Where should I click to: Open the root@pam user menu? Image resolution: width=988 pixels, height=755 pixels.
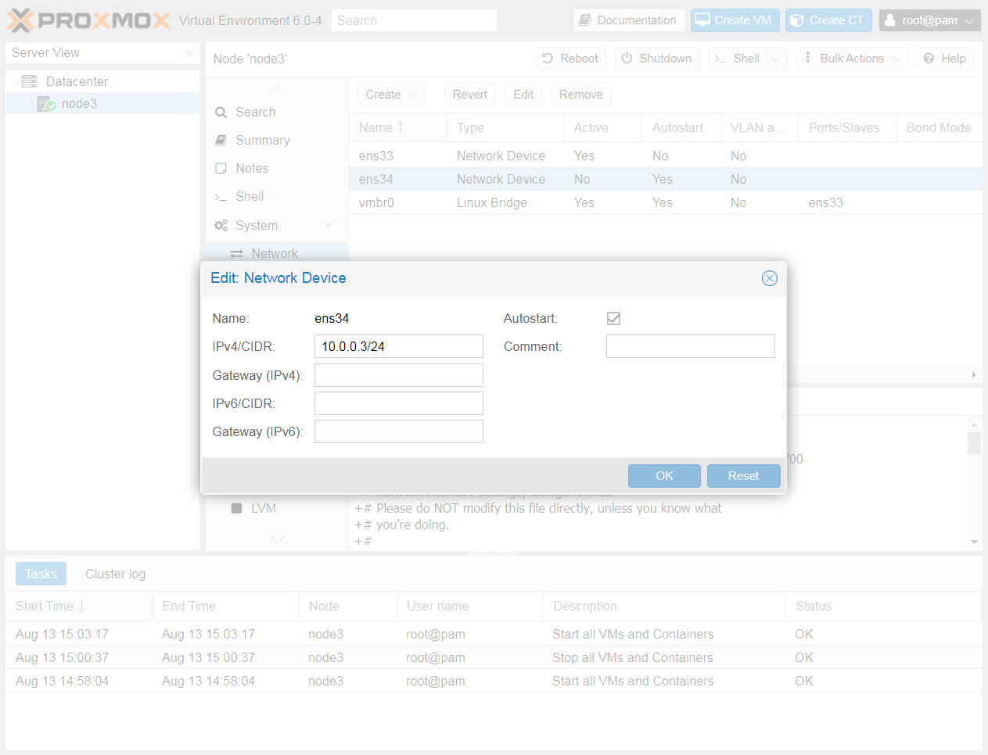[x=930, y=20]
